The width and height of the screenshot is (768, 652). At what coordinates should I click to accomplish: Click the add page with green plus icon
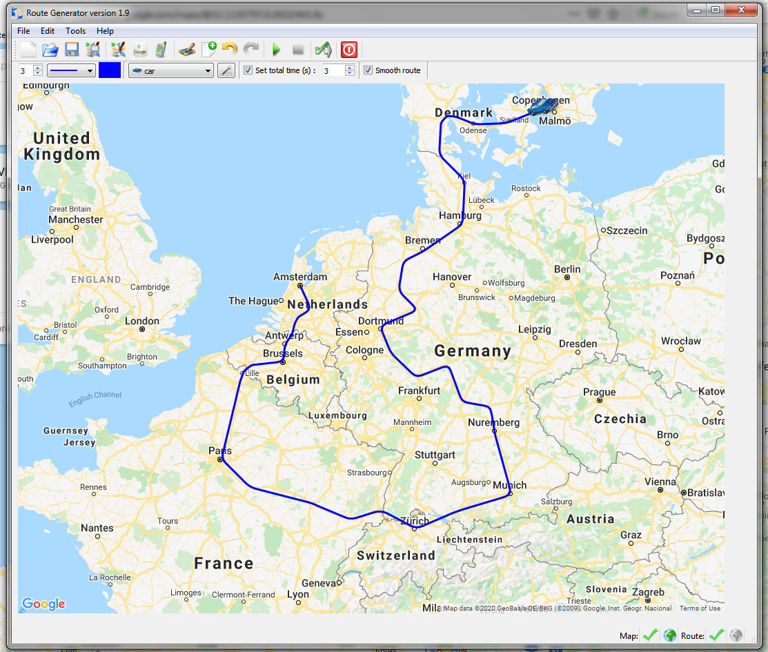click(209, 50)
